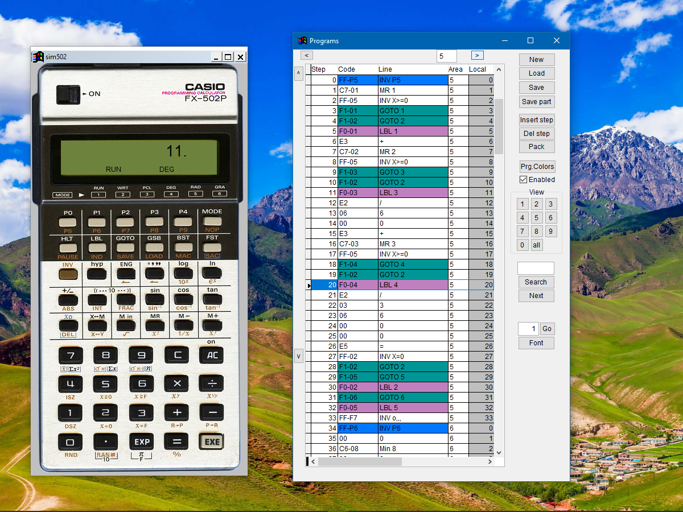This screenshot has width=683, height=512.
Task: Go to the next program area with '>'
Action: (x=478, y=55)
